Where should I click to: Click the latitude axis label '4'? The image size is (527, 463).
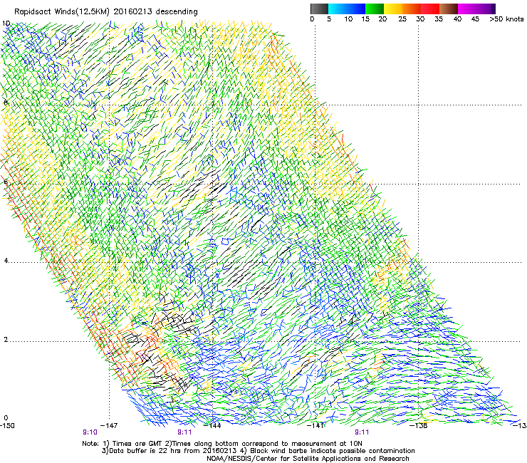click(x=6, y=261)
